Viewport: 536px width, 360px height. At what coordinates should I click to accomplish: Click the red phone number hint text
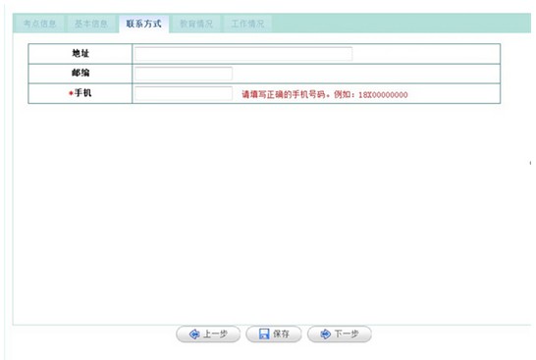[325, 94]
